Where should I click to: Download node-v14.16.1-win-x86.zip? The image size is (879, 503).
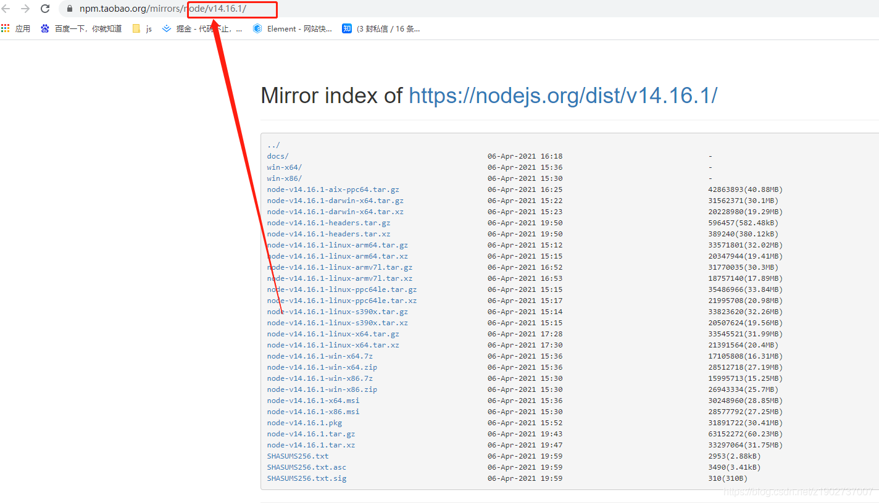pyautogui.click(x=322, y=389)
